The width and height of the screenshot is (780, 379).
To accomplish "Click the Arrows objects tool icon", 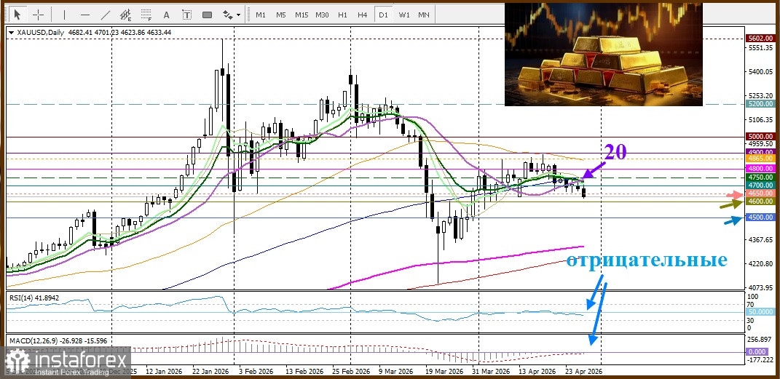I will [228, 15].
